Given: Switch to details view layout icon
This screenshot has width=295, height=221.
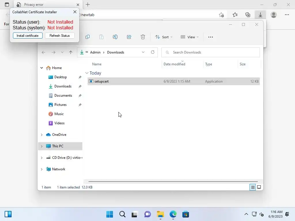Looking at the screenshot, I should coord(253,187).
